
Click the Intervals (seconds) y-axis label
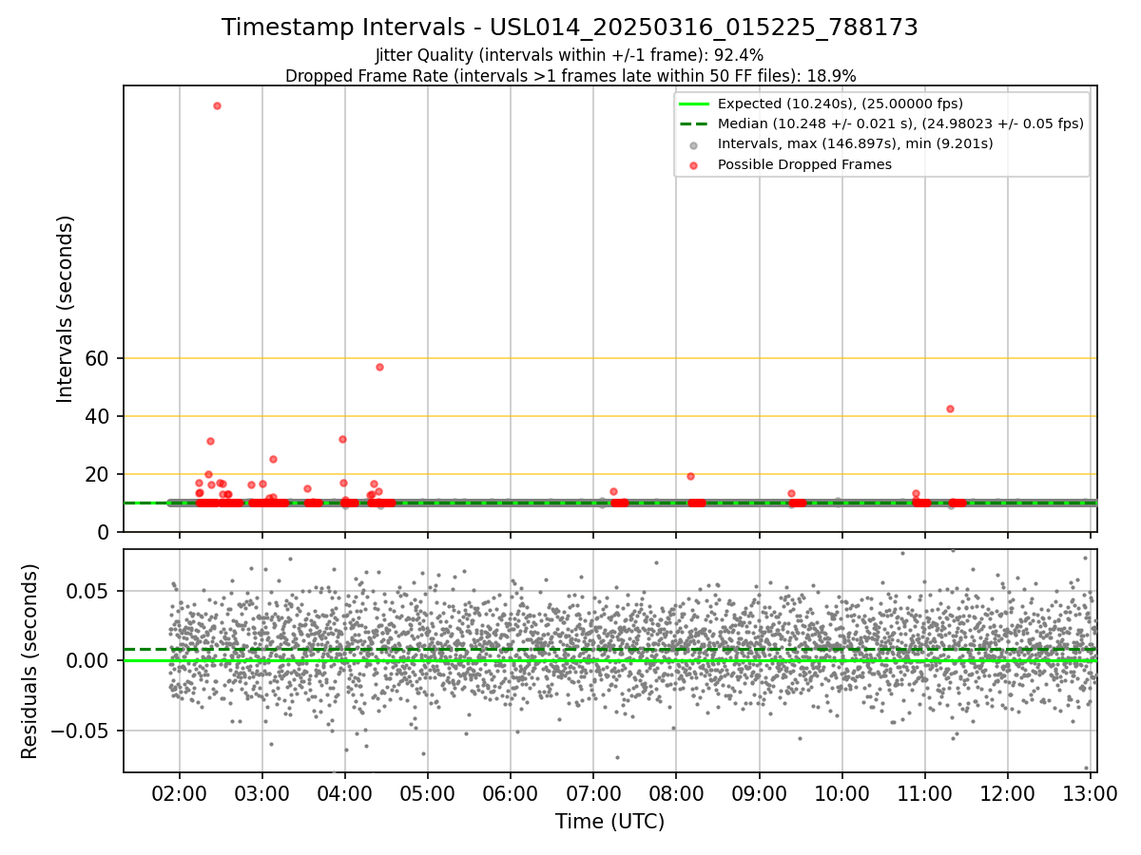tap(65, 309)
